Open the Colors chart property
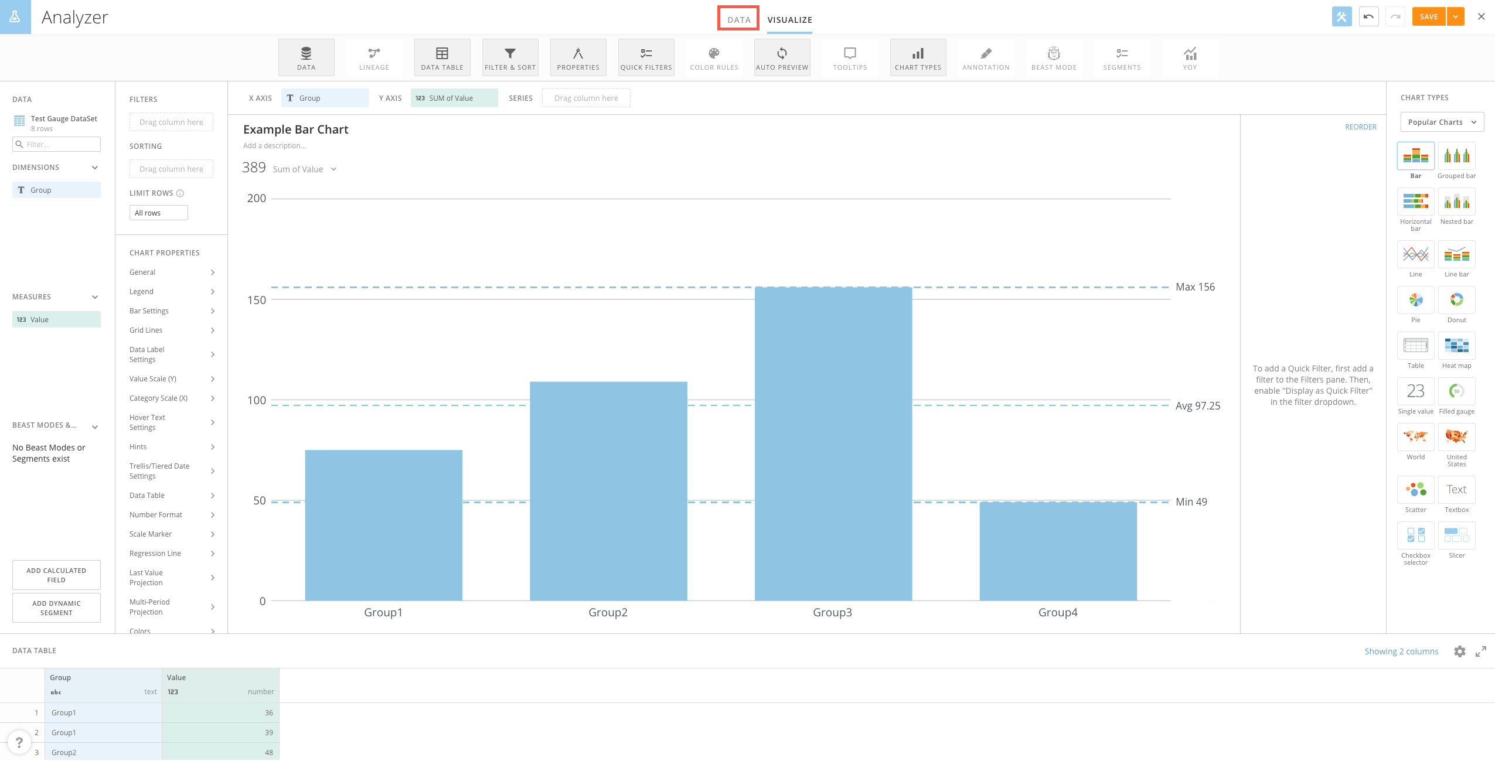1495x761 pixels. coord(171,631)
